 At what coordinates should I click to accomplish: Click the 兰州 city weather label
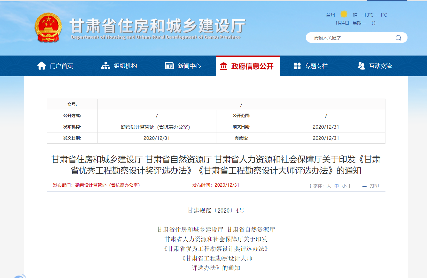click(x=330, y=15)
